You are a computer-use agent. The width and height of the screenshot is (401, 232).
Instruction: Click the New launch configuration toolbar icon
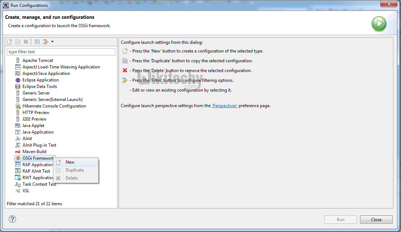pos(10,42)
